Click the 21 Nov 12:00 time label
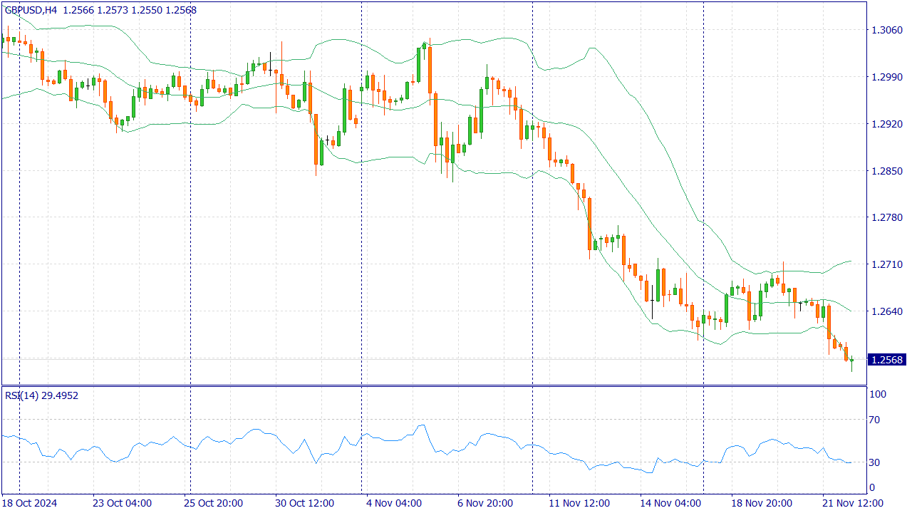The height and width of the screenshot is (513, 912). pyautogui.click(x=851, y=503)
